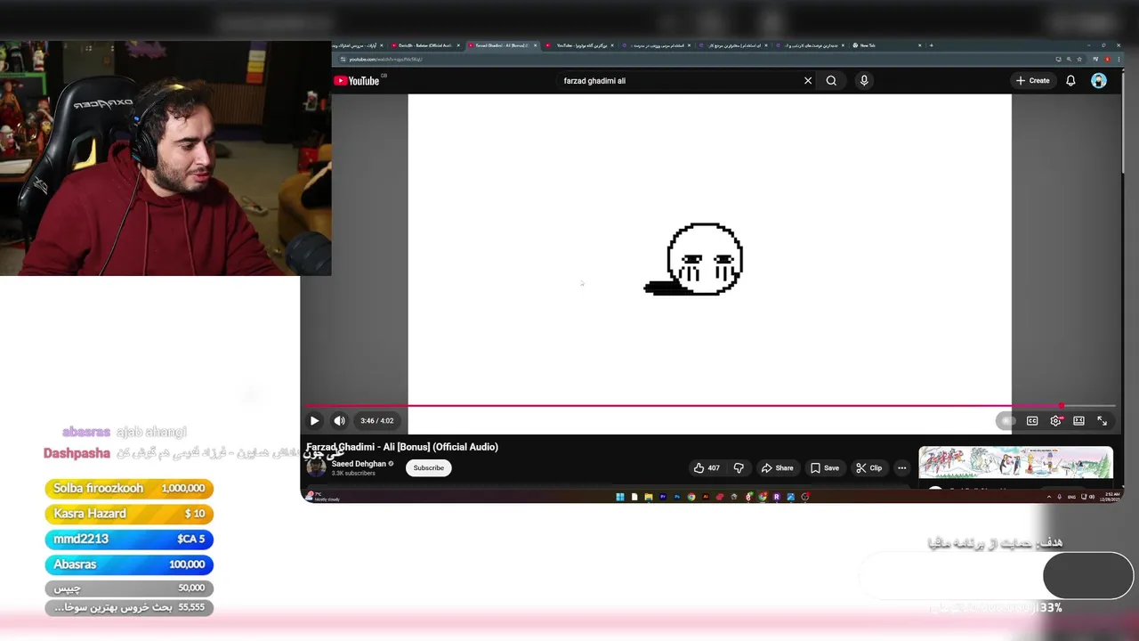Mute the video with the speaker icon
The width and height of the screenshot is (1139, 641).
(x=339, y=420)
